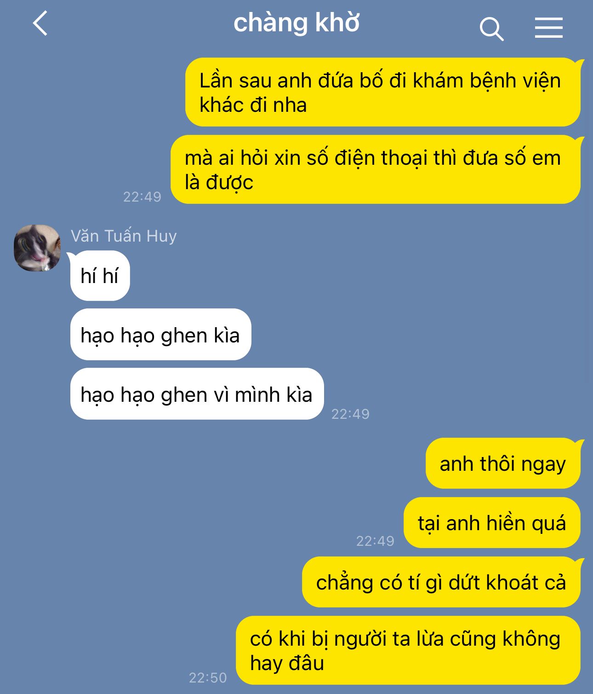Tap the back arrow icon
This screenshot has height=694, width=593.
[40, 23]
